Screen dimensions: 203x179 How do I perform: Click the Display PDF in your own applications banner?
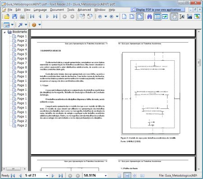tap(157, 10)
